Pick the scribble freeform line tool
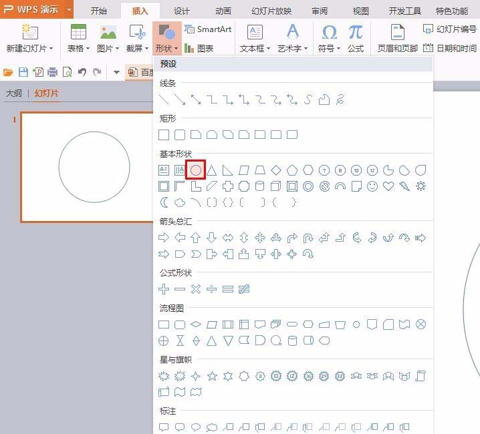This screenshot has width=480, height=434. click(340, 99)
